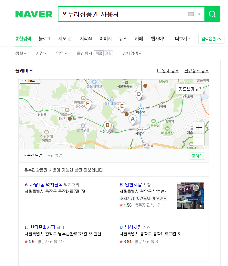Collapse the 검색옵션 panel
The width and height of the screenshot is (228, 266).
211,39
